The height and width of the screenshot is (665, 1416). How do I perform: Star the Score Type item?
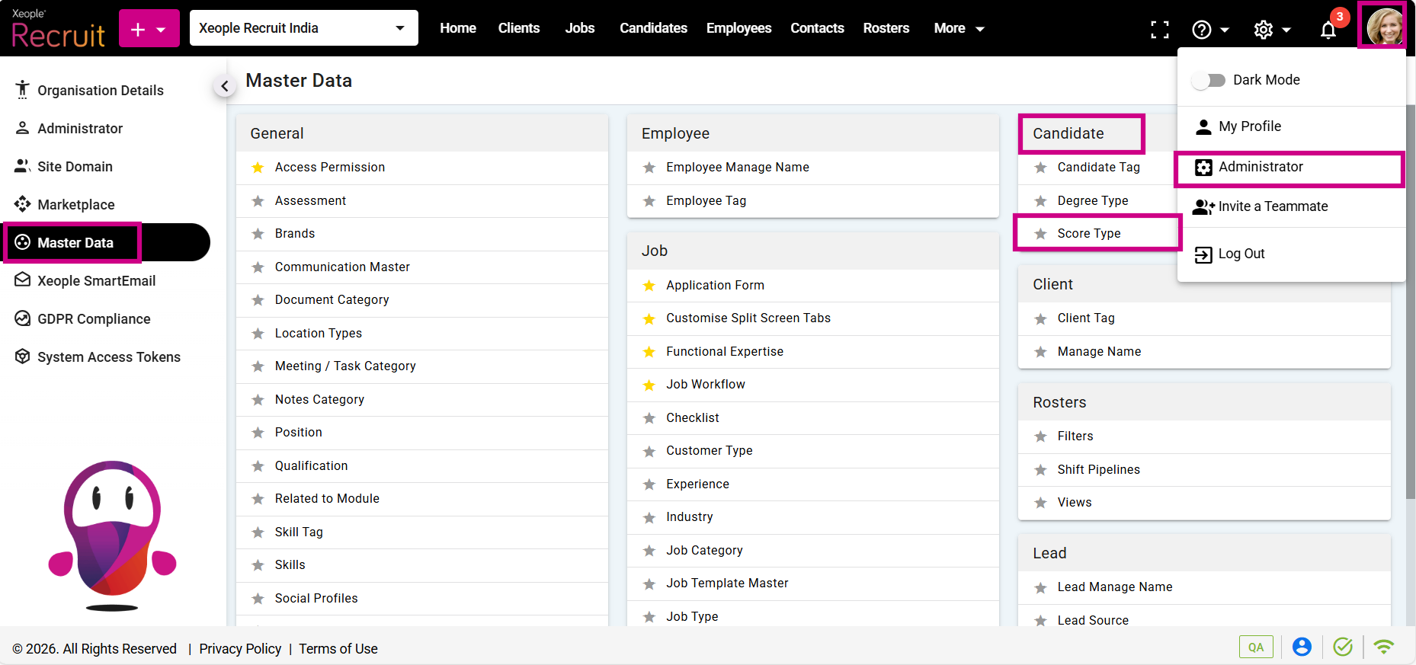(x=1040, y=234)
